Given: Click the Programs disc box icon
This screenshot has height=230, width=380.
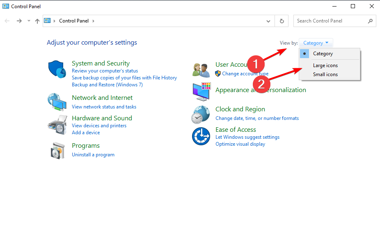Looking at the screenshot, I should pyautogui.click(x=57, y=150).
